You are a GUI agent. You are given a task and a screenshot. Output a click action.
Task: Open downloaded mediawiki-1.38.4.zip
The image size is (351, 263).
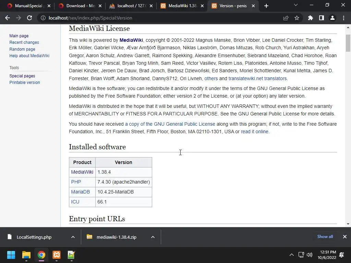point(117,237)
